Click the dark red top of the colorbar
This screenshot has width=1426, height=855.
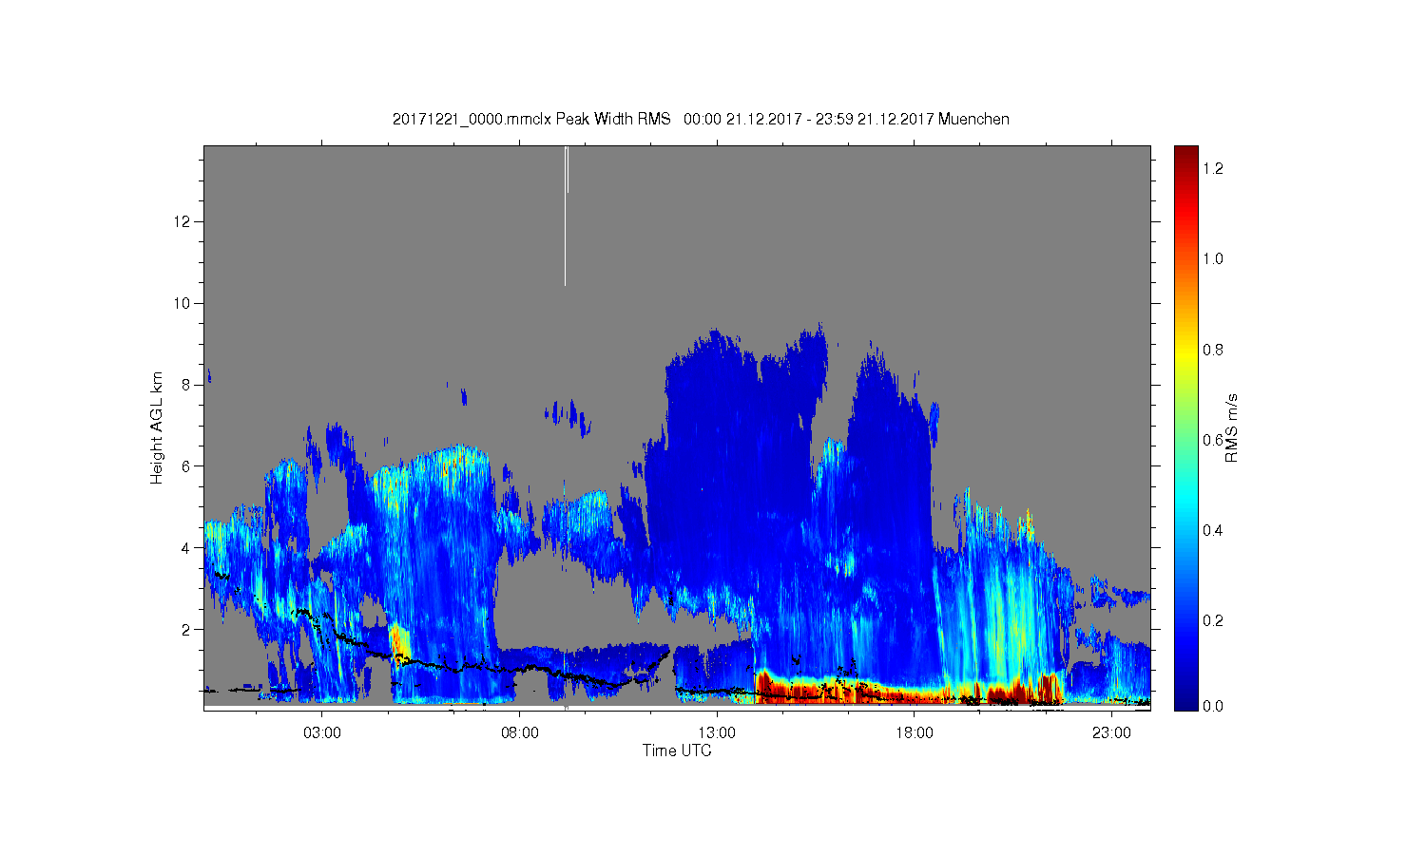pyautogui.click(x=1185, y=158)
